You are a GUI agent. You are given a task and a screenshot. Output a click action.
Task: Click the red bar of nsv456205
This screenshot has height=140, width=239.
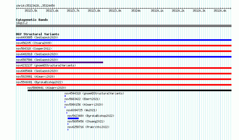coord(124,46)
